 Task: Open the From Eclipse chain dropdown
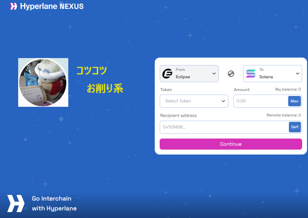189,74
